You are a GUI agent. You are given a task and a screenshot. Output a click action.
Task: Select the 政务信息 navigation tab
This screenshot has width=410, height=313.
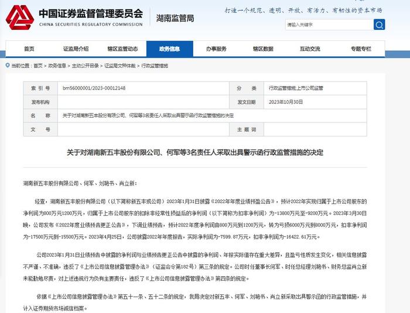[x=170, y=49]
